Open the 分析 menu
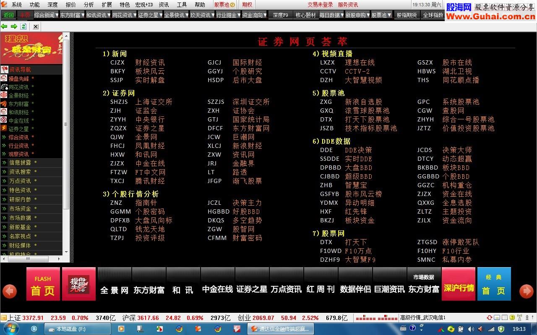The width and height of the screenshot is (537, 335). coord(89,5)
